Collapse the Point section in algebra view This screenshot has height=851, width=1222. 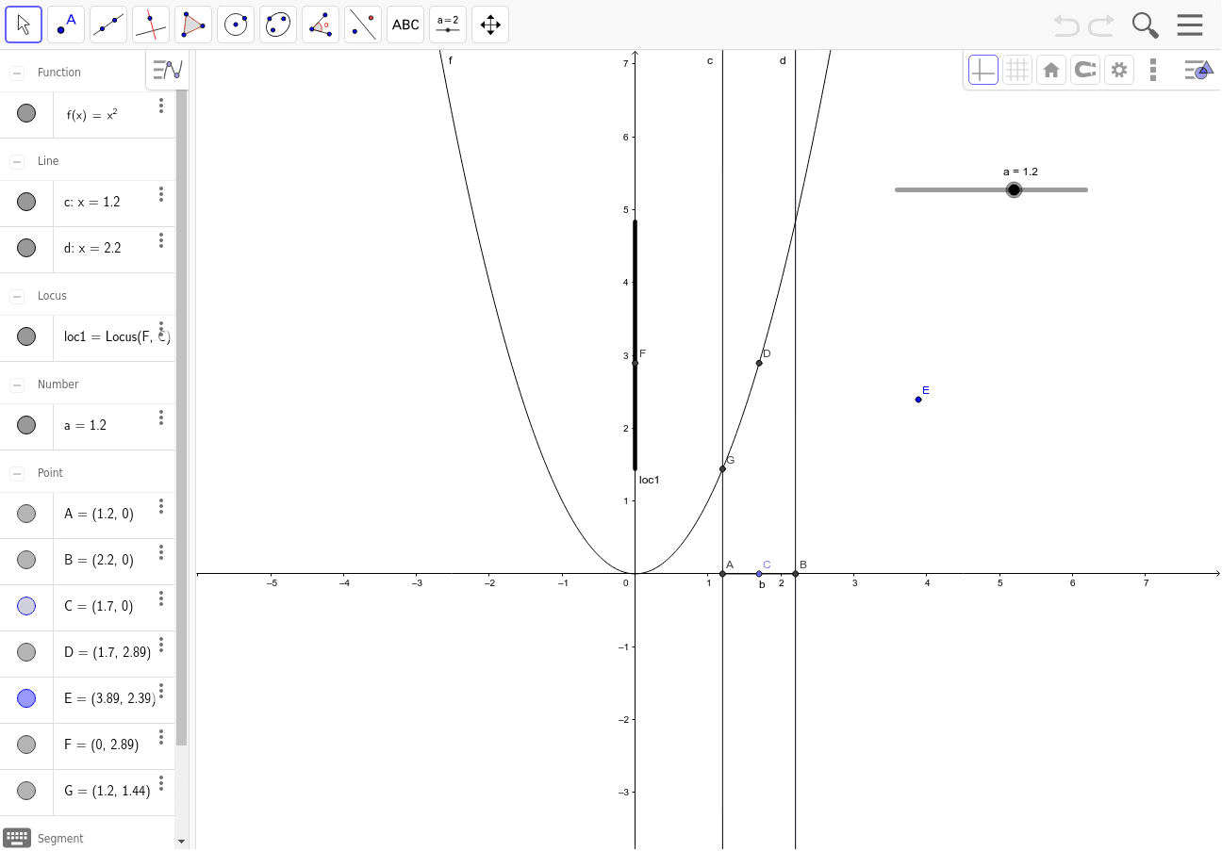pyautogui.click(x=15, y=472)
